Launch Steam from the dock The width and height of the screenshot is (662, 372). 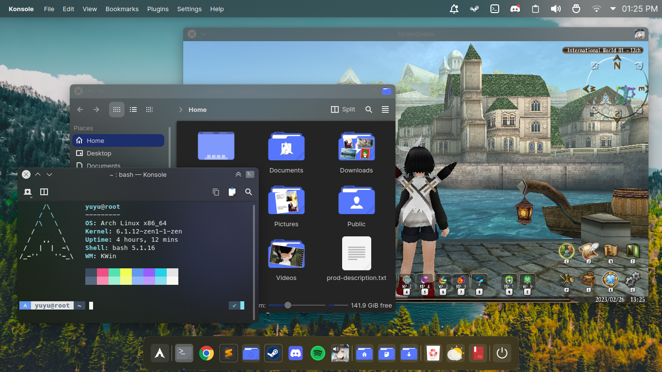click(273, 353)
